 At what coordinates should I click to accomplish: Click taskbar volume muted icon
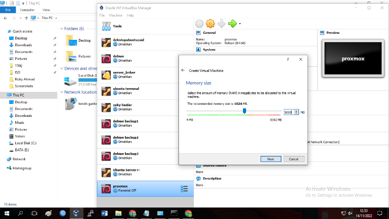[x=350, y=213]
